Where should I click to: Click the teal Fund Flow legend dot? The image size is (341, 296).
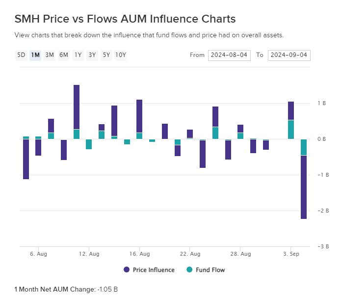(190, 269)
